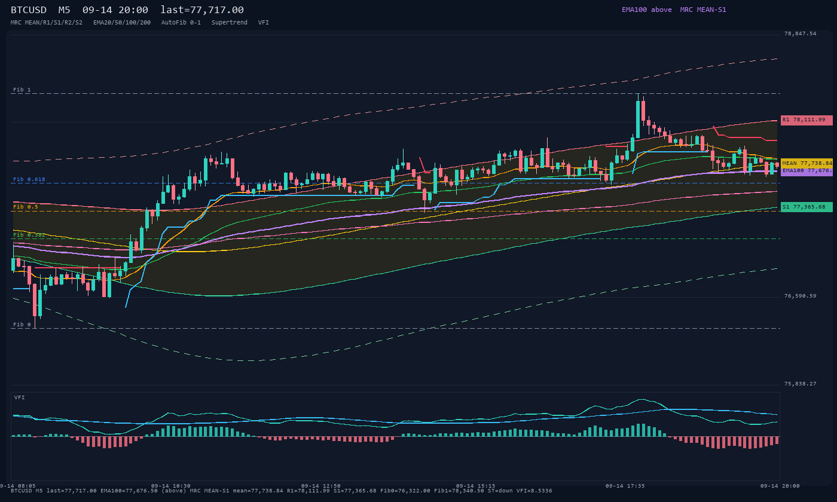Screen dimensions: 837x502
Task: Click the Fib 0.618 level label
Action: pos(29,180)
